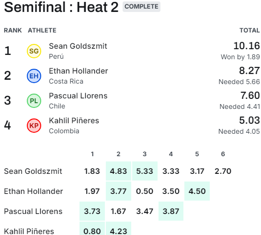This screenshot has height=235, width=261.
Task: Select Ethan Hollander's 4.50 wave score
Action: (x=197, y=191)
